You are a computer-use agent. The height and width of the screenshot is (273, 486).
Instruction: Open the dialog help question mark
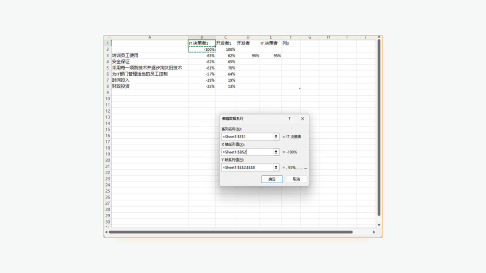pos(289,119)
